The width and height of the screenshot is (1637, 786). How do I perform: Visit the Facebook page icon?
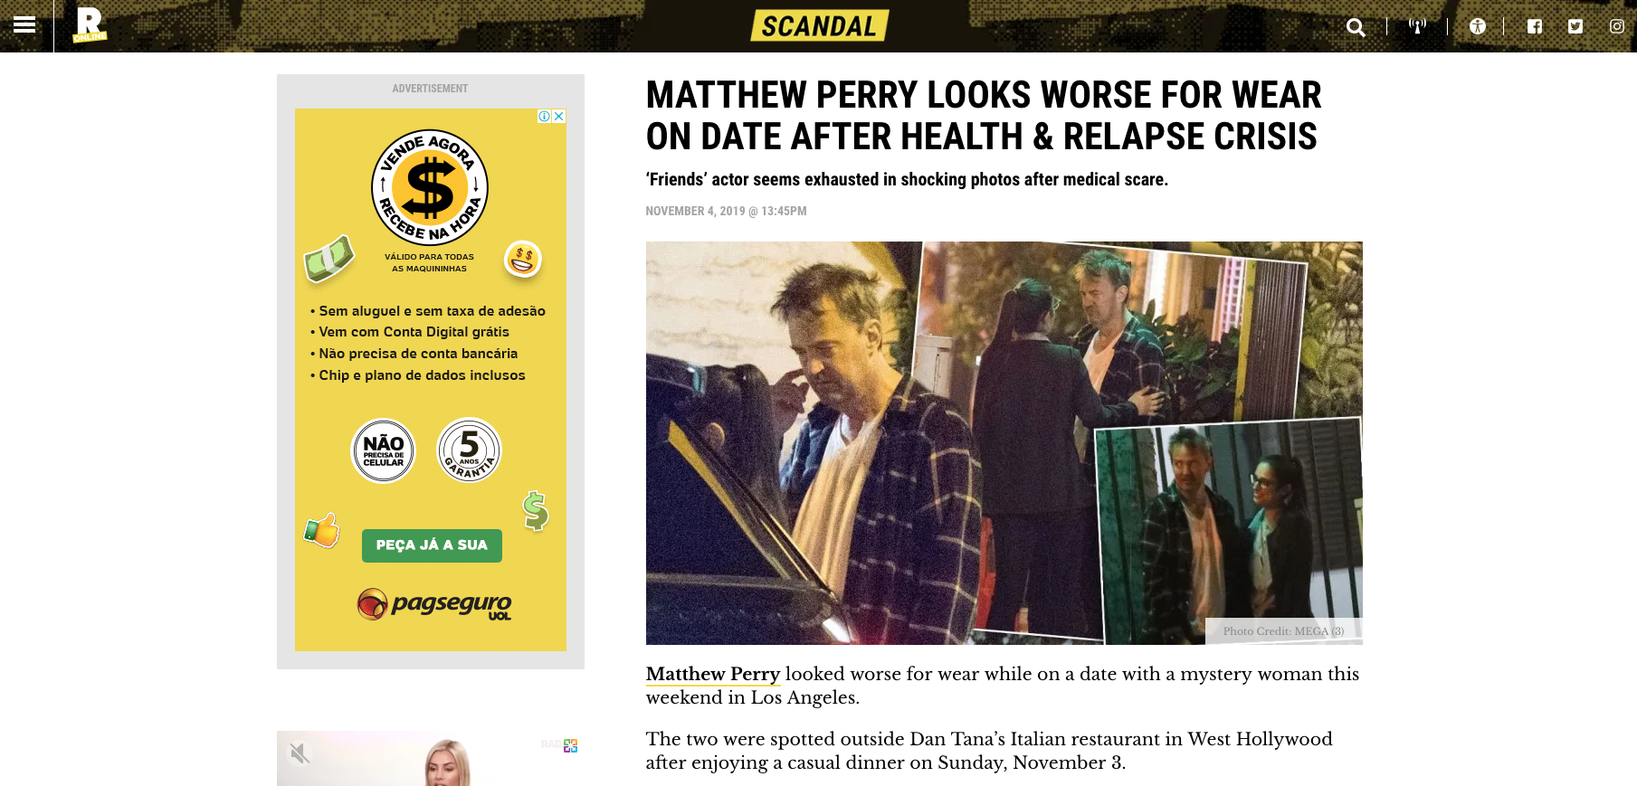pyautogui.click(x=1535, y=26)
